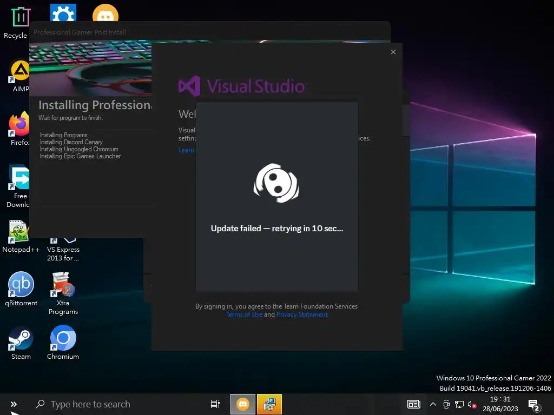Launch Steam from the desktop
This screenshot has width=554, height=415.
21,338
